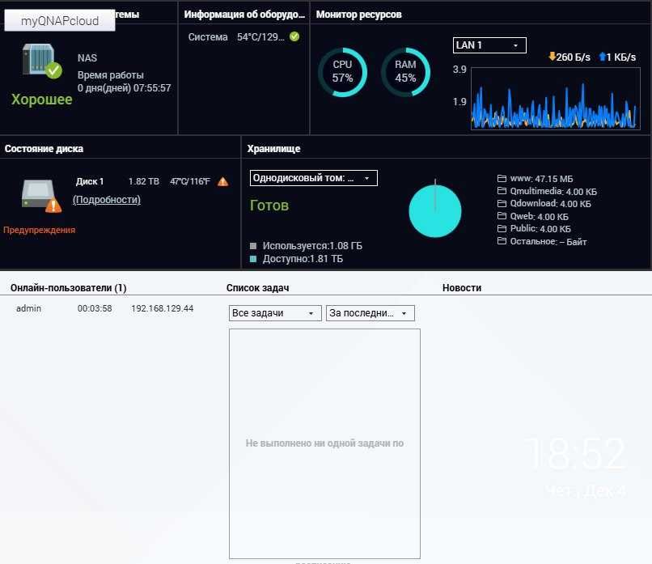Click the 00:03:58 session time

point(95,308)
